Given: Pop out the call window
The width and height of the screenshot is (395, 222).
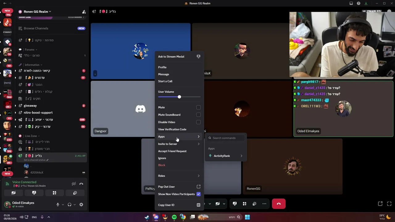Looking at the screenshot, I should (380, 204).
